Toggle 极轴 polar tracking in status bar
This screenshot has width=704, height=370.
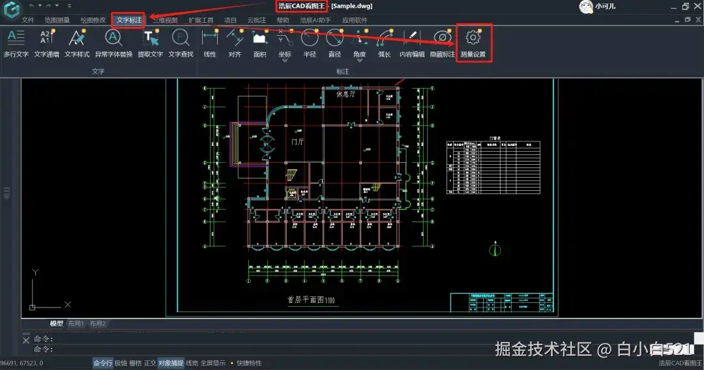[121, 363]
